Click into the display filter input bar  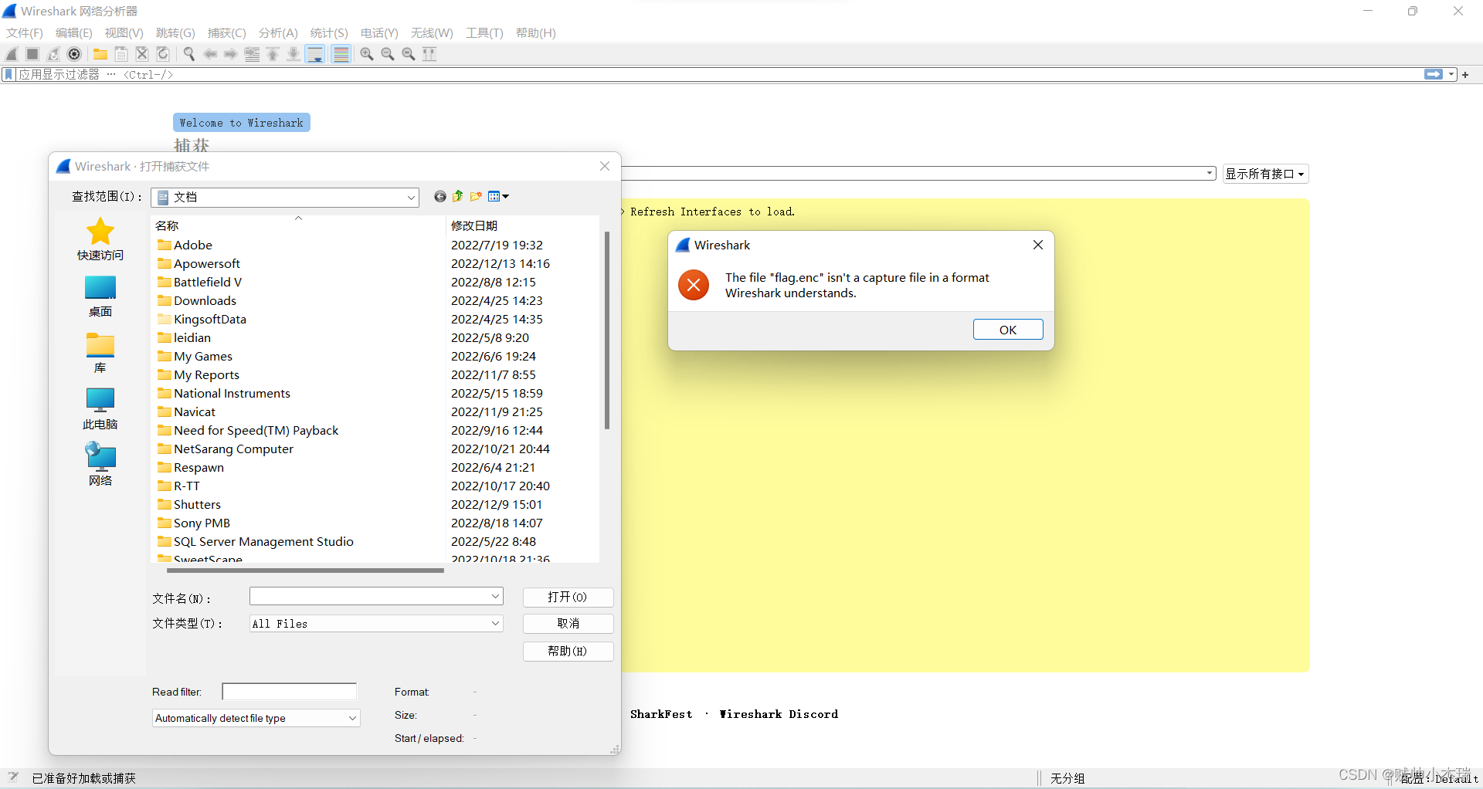tap(718, 75)
